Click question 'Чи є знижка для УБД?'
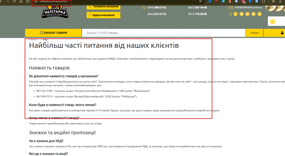This screenshot has width=285, height=156. pyautogui.click(x=46, y=141)
